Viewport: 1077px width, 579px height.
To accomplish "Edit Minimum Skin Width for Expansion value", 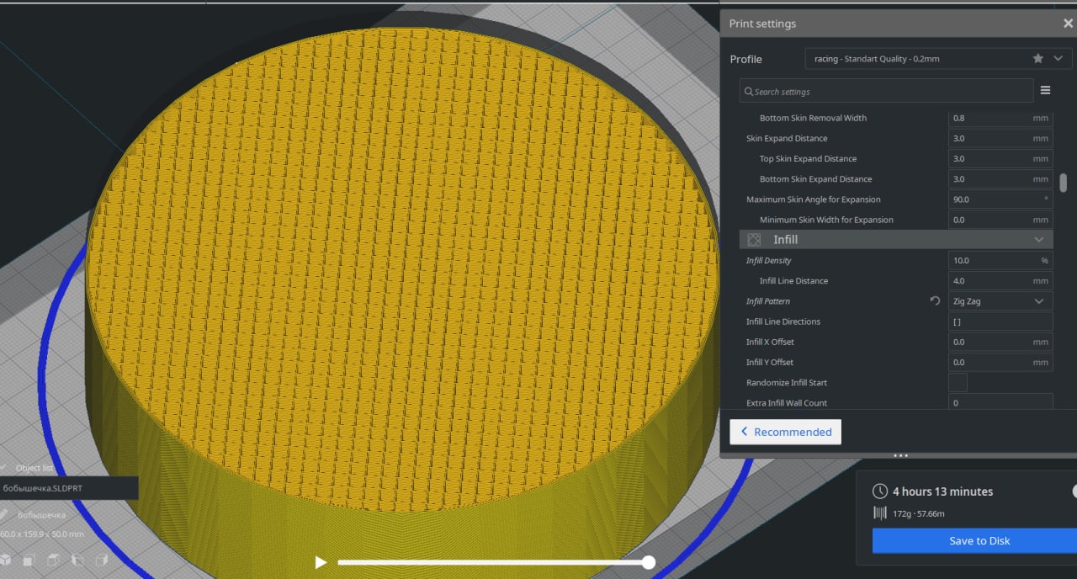I will (1000, 220).
